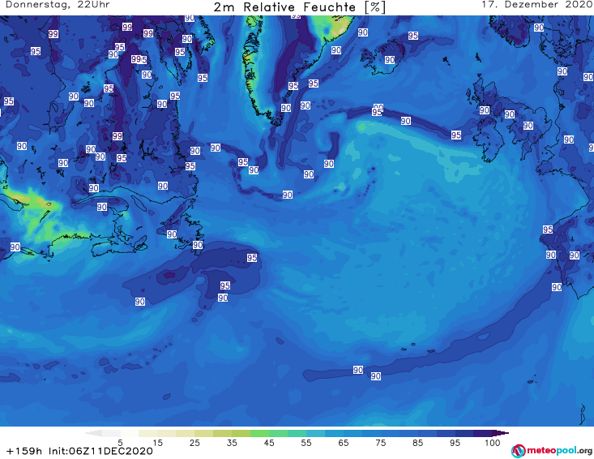Click the meteopool.org logo icon

pos(519,451)
